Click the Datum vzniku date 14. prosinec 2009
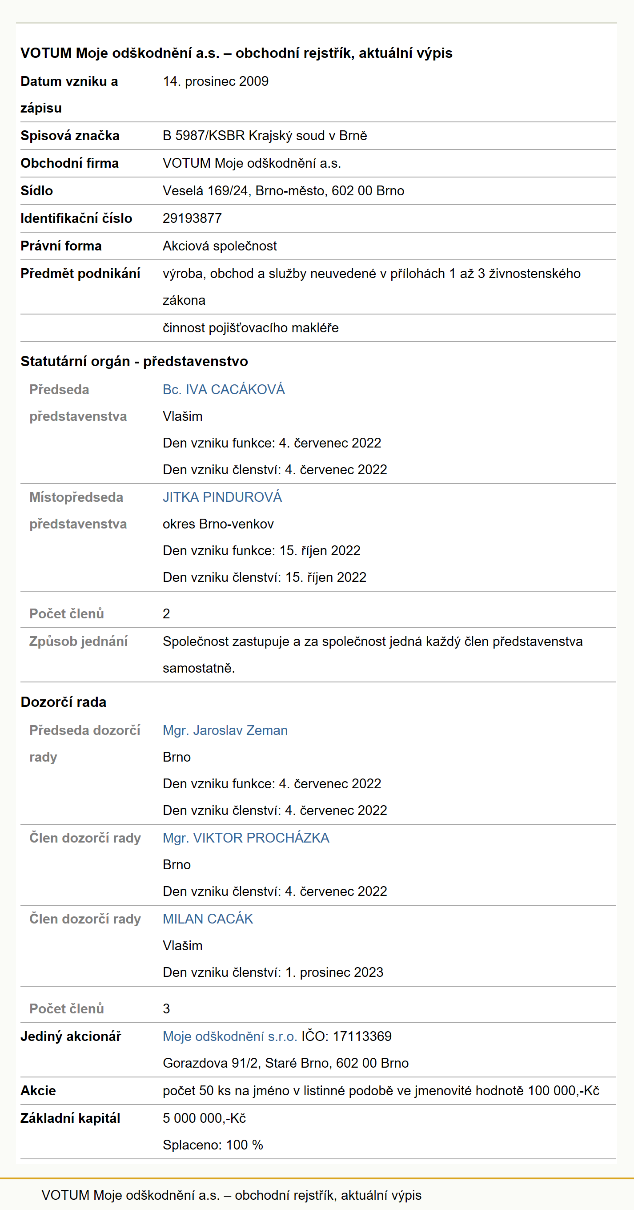Screen dimensions: 634x1210 click(215, 81)
